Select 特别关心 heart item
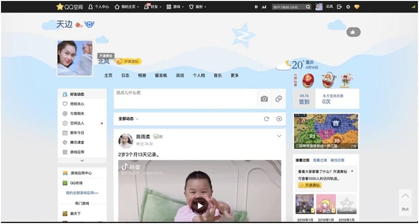 [x=82, y=104]
